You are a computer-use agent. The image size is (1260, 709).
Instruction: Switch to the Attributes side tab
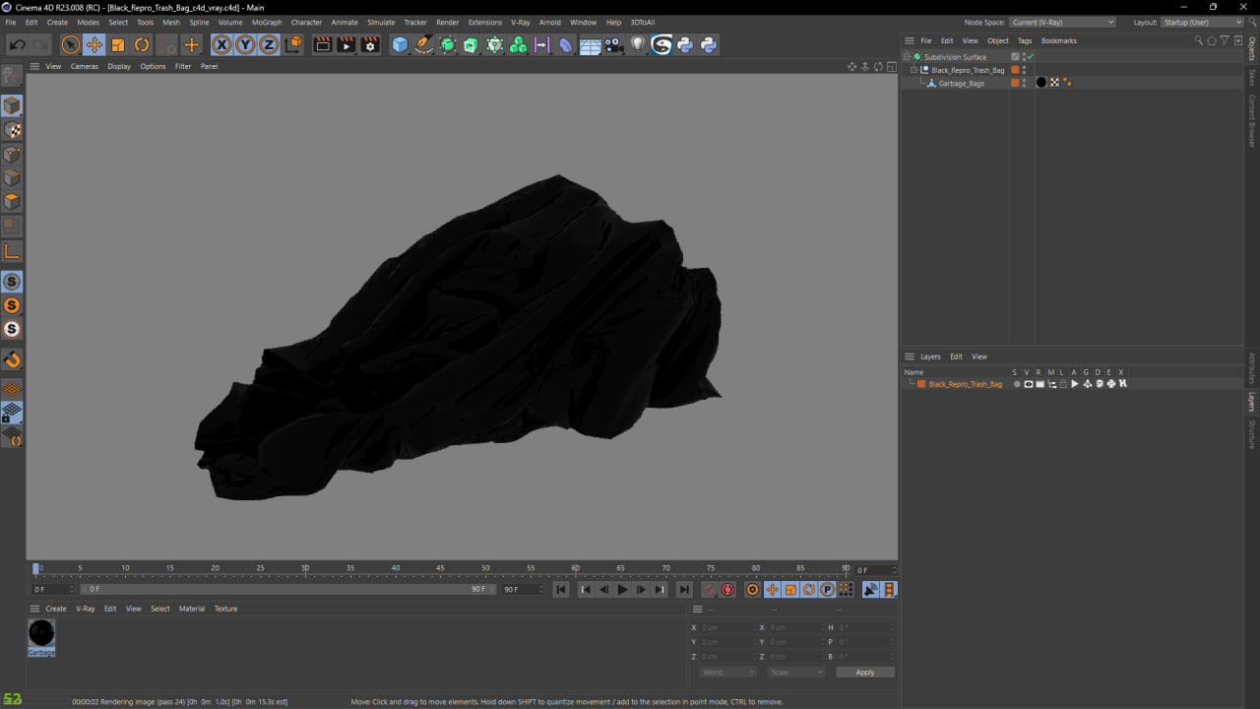pos(1252,368)
